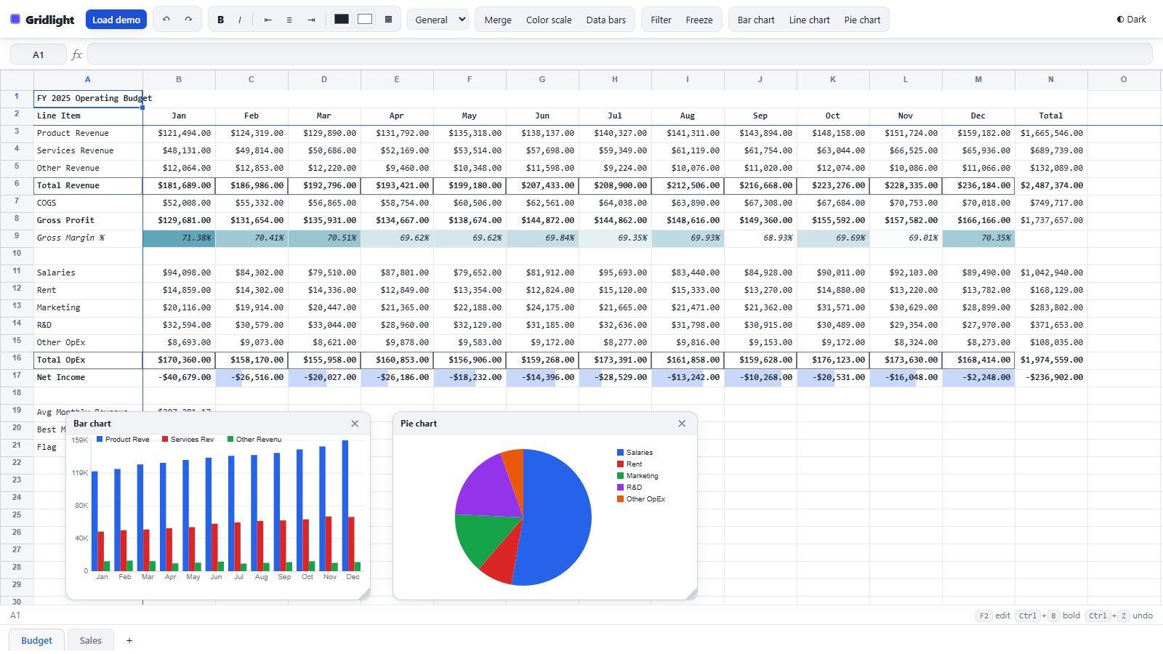Click the undo arrow icon
Viewport: 1163px width, 654px height.
[x=166, y=20]
